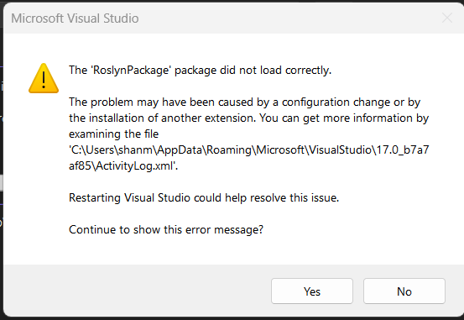Click the Yes button

[312, 291]
